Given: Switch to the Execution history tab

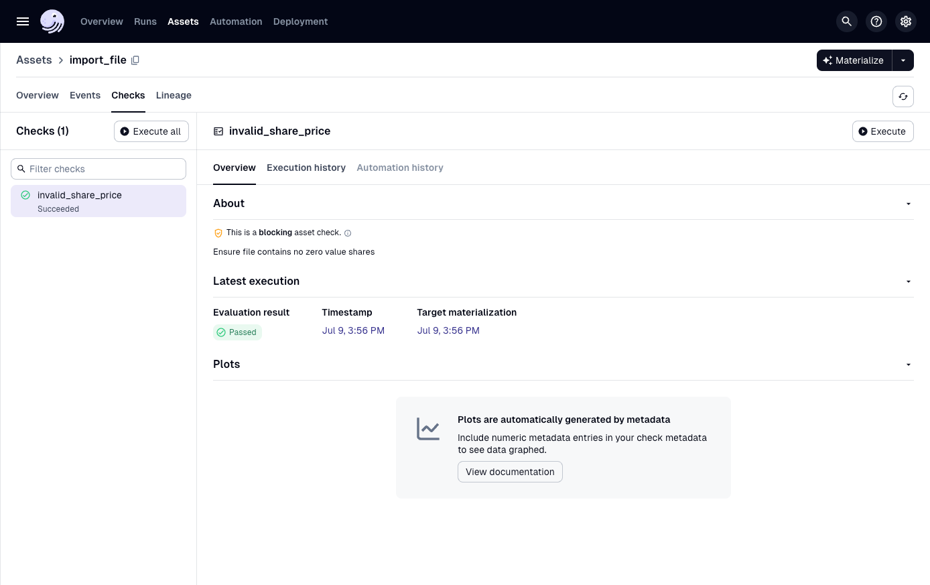Looking at the screenshot, I should click(306, 168).
